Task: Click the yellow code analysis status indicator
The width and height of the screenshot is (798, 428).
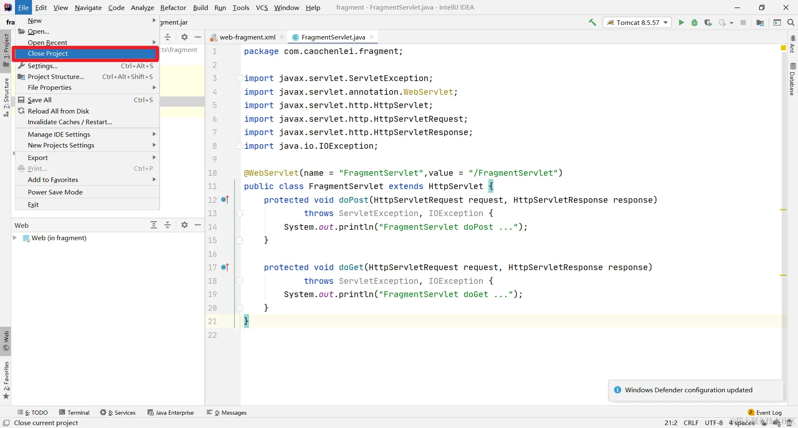Action: click(x=783, y=48)
